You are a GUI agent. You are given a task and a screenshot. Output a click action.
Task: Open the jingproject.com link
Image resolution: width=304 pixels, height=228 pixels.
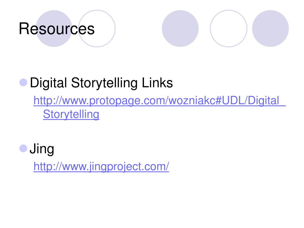point(101,166)
